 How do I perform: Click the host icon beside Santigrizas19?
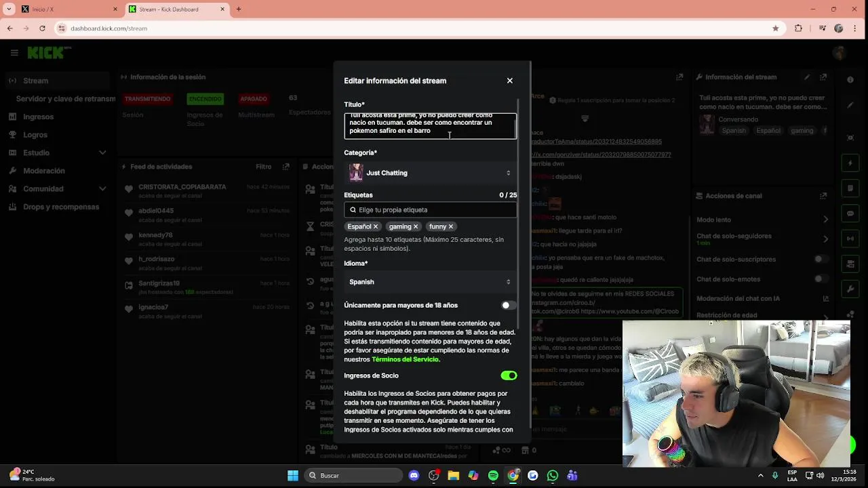(x=129, y=285)
